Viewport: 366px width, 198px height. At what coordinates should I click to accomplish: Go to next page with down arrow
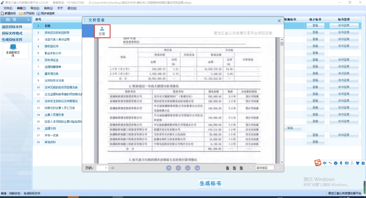(188, 168)
